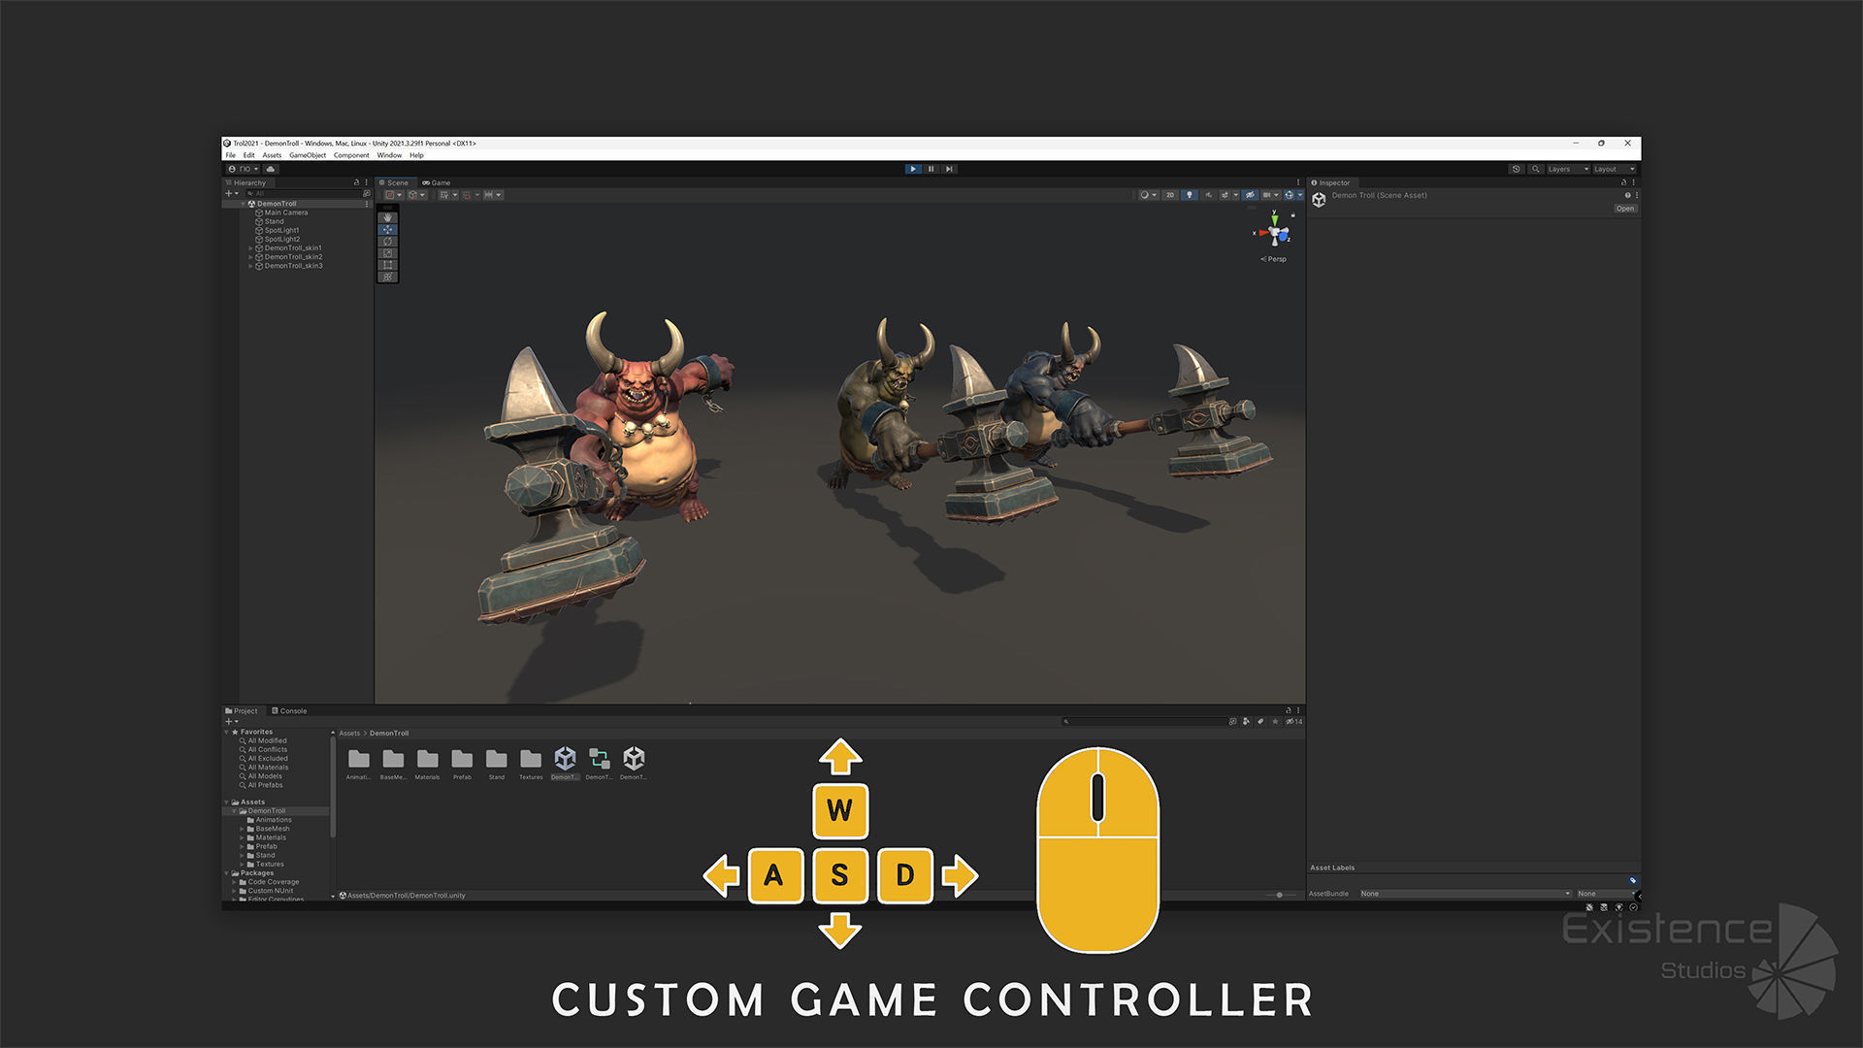1863x1048 pixels.
Task: Open the Layers dropdown
Action: click(x=1568, y=169)
